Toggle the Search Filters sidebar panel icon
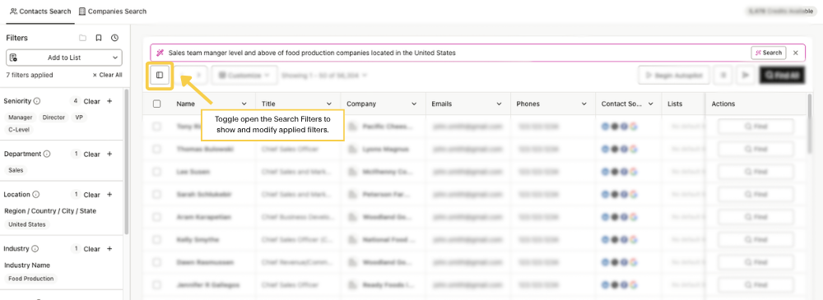823x300 pixels. click(x=160, y=75)
